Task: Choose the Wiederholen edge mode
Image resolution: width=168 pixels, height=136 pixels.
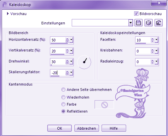Action: pos(63,97)
